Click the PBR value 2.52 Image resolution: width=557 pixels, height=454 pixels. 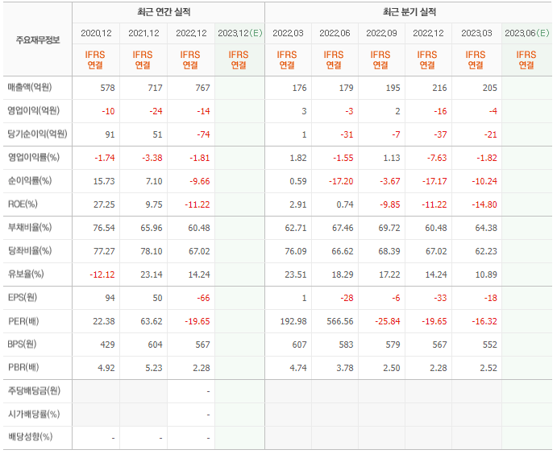click(488, 368)
